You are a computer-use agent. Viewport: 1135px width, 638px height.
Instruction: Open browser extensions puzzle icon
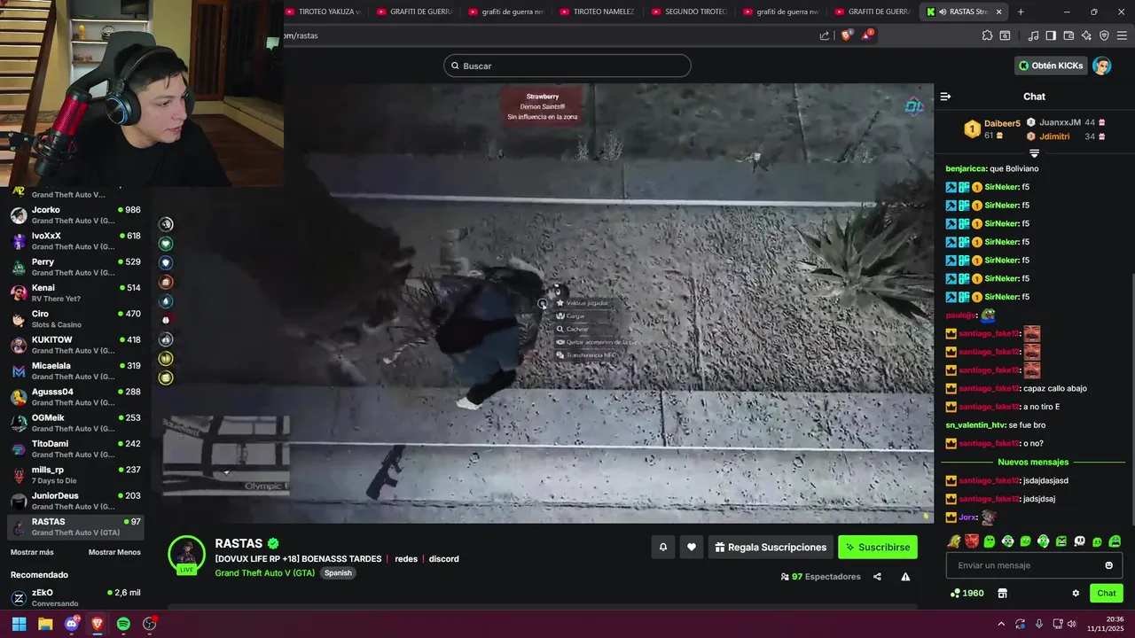[x=987, y=35]
